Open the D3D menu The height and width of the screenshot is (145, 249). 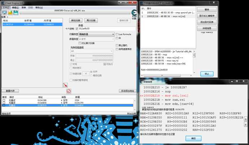[30, 8]
